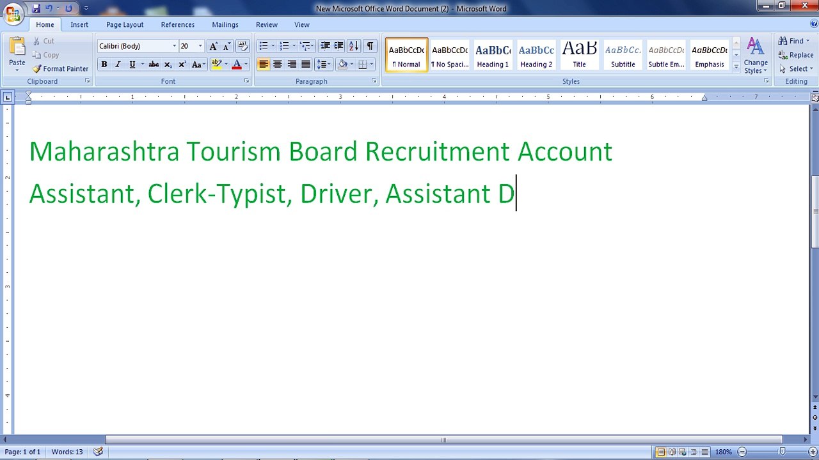
Task: Toggle the ruler display above scrollbar
Action: pos(815,97)
